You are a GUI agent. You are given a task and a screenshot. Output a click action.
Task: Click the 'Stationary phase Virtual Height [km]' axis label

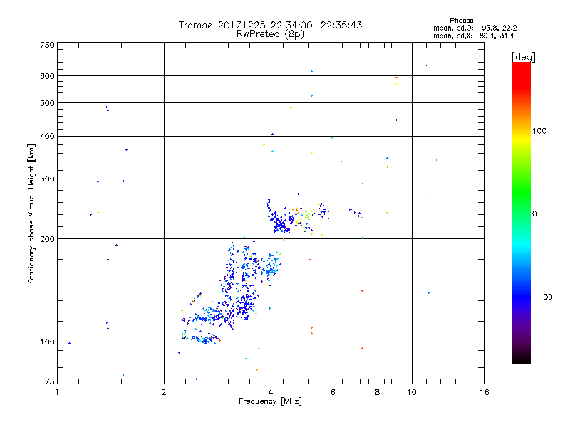click(31, 214)
